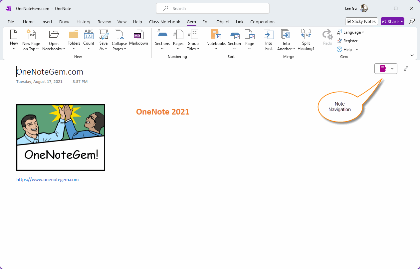
Task: Click Split Heading1 icon
Action: click(x=306, y=35)
